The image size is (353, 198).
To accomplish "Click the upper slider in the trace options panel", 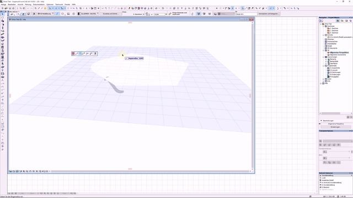I will [x=340, y=152].
